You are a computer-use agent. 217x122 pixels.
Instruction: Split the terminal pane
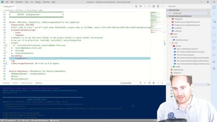(x=149, y=83)
